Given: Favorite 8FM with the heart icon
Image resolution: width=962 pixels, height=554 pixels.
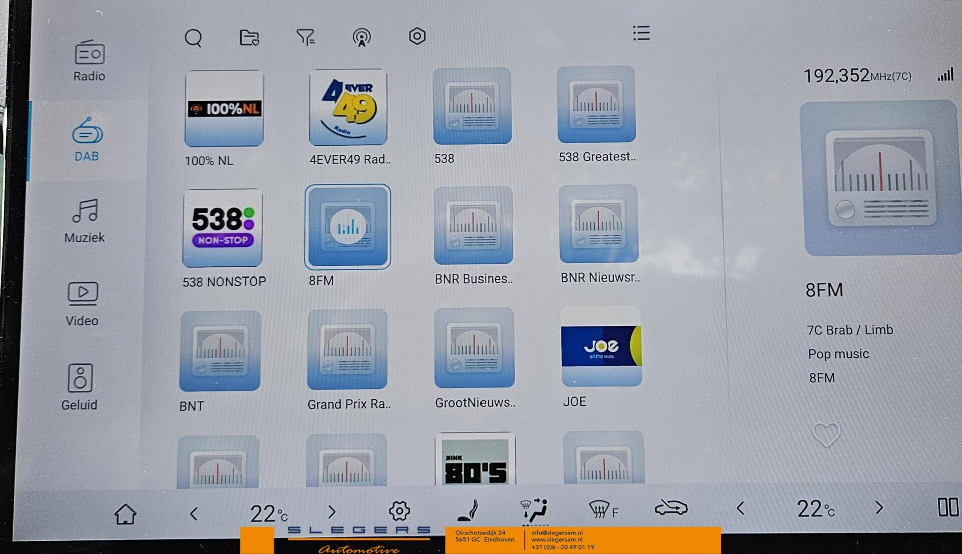Looking at the screenshot, I should pyautogui.click(x=826, y=434).
